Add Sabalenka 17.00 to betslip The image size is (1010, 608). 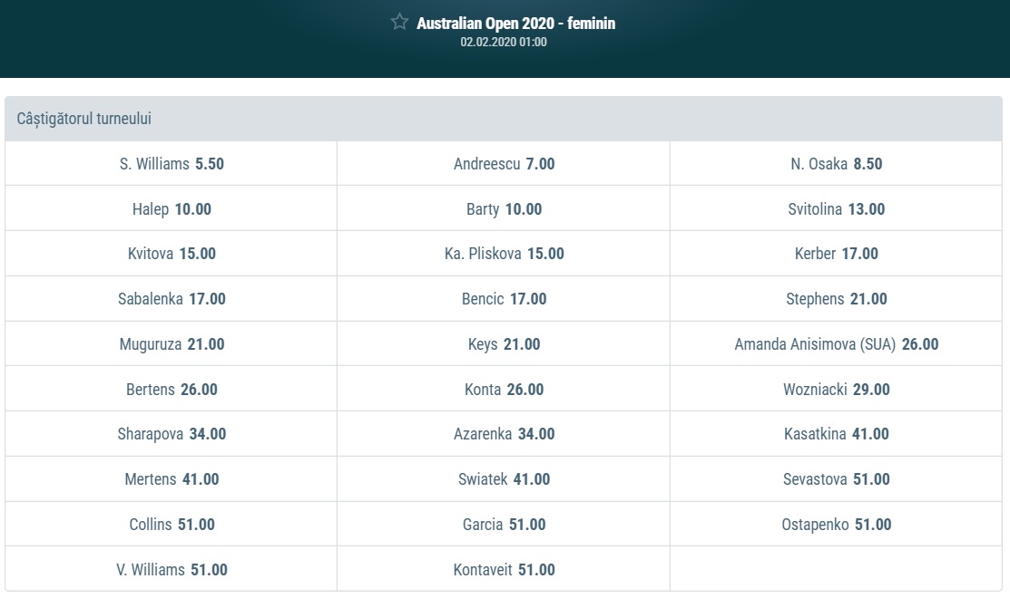tap(172, 299)
